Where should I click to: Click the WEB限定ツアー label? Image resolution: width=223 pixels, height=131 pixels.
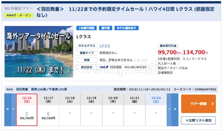[x=19, y=9]
